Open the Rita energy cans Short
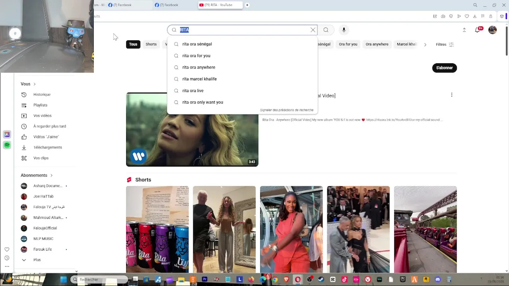509x286 pixels. (157, 230)
